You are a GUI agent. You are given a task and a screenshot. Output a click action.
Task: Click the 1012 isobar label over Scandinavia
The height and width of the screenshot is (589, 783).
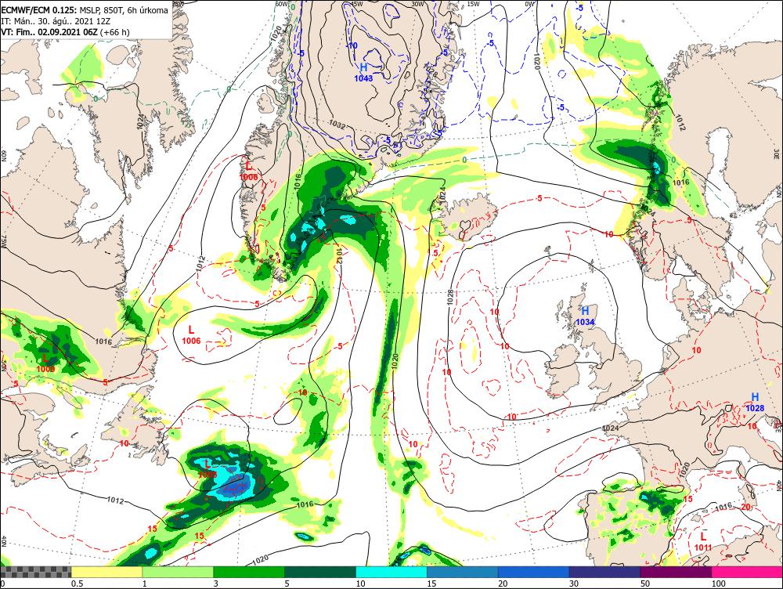pyautogui.click(x=680, y=122)
